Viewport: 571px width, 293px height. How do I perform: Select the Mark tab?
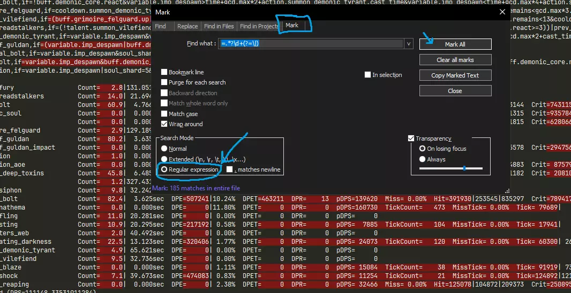[x=292, y=26]
